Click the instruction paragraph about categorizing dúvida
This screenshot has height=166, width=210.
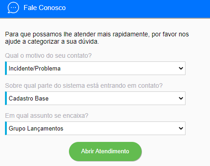(97, 38)
